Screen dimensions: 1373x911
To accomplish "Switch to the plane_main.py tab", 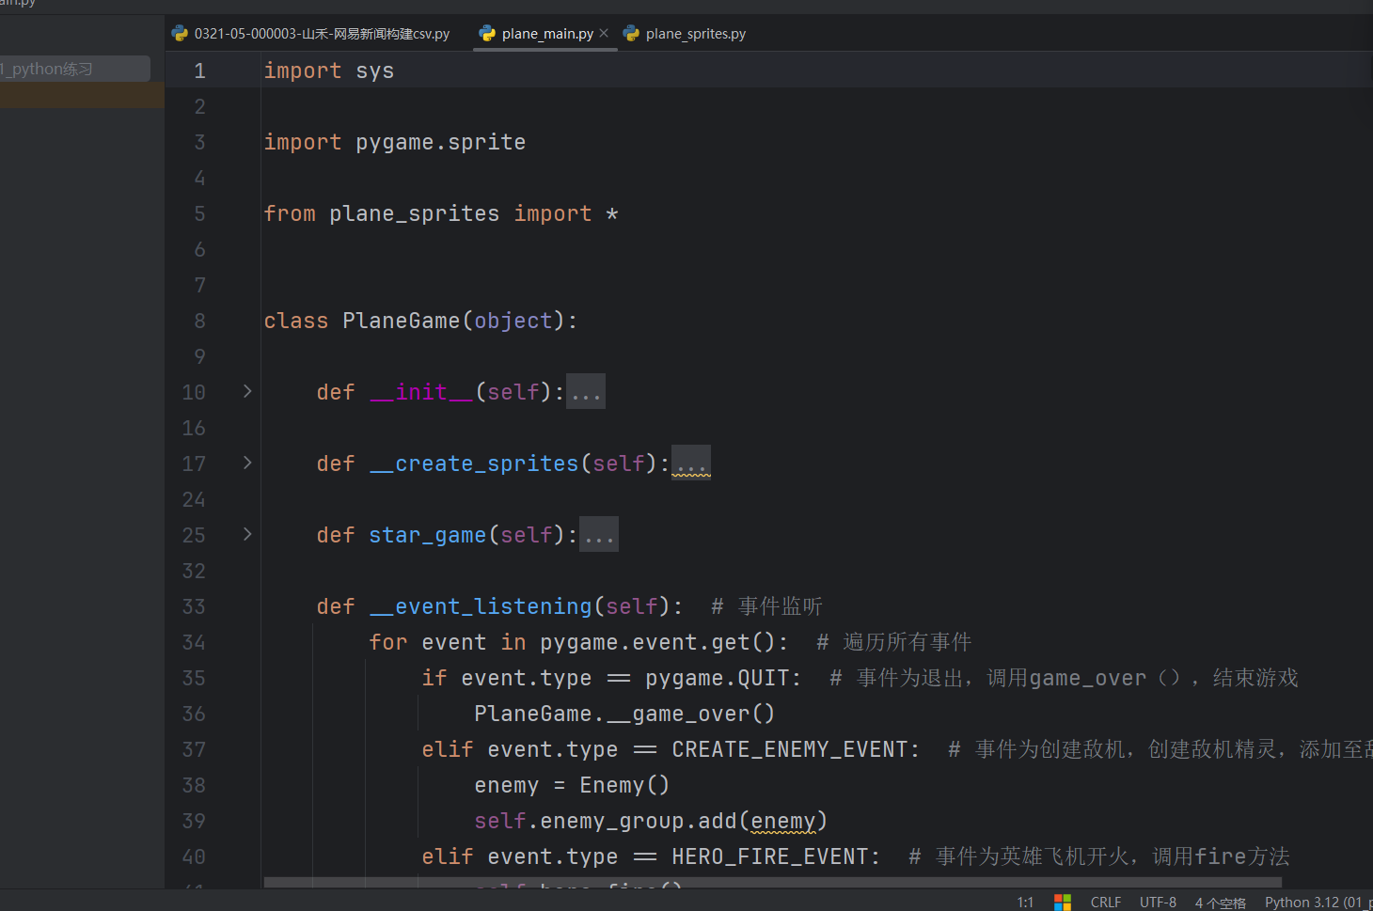I will point(547,34).
